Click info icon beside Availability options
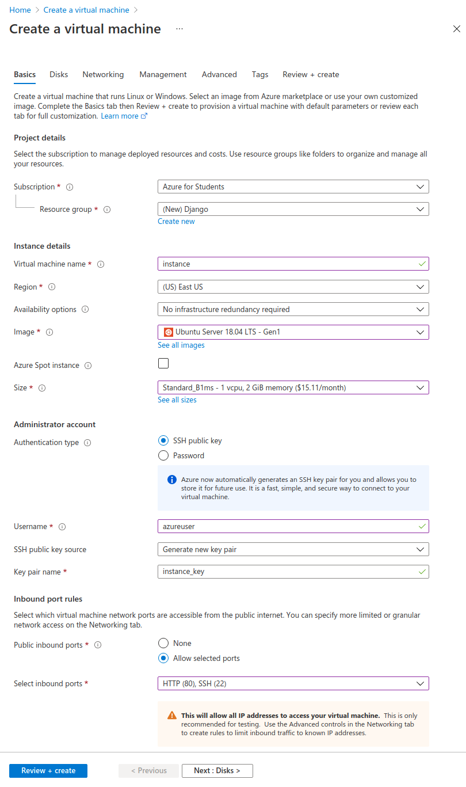Image resolution: width=466 pixels, height=787 pixels. coord(85,310)
